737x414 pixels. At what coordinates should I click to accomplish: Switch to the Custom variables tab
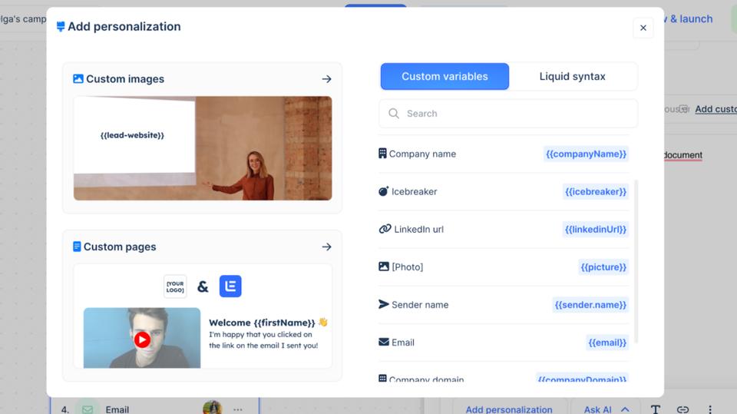(x=445, y=76)
